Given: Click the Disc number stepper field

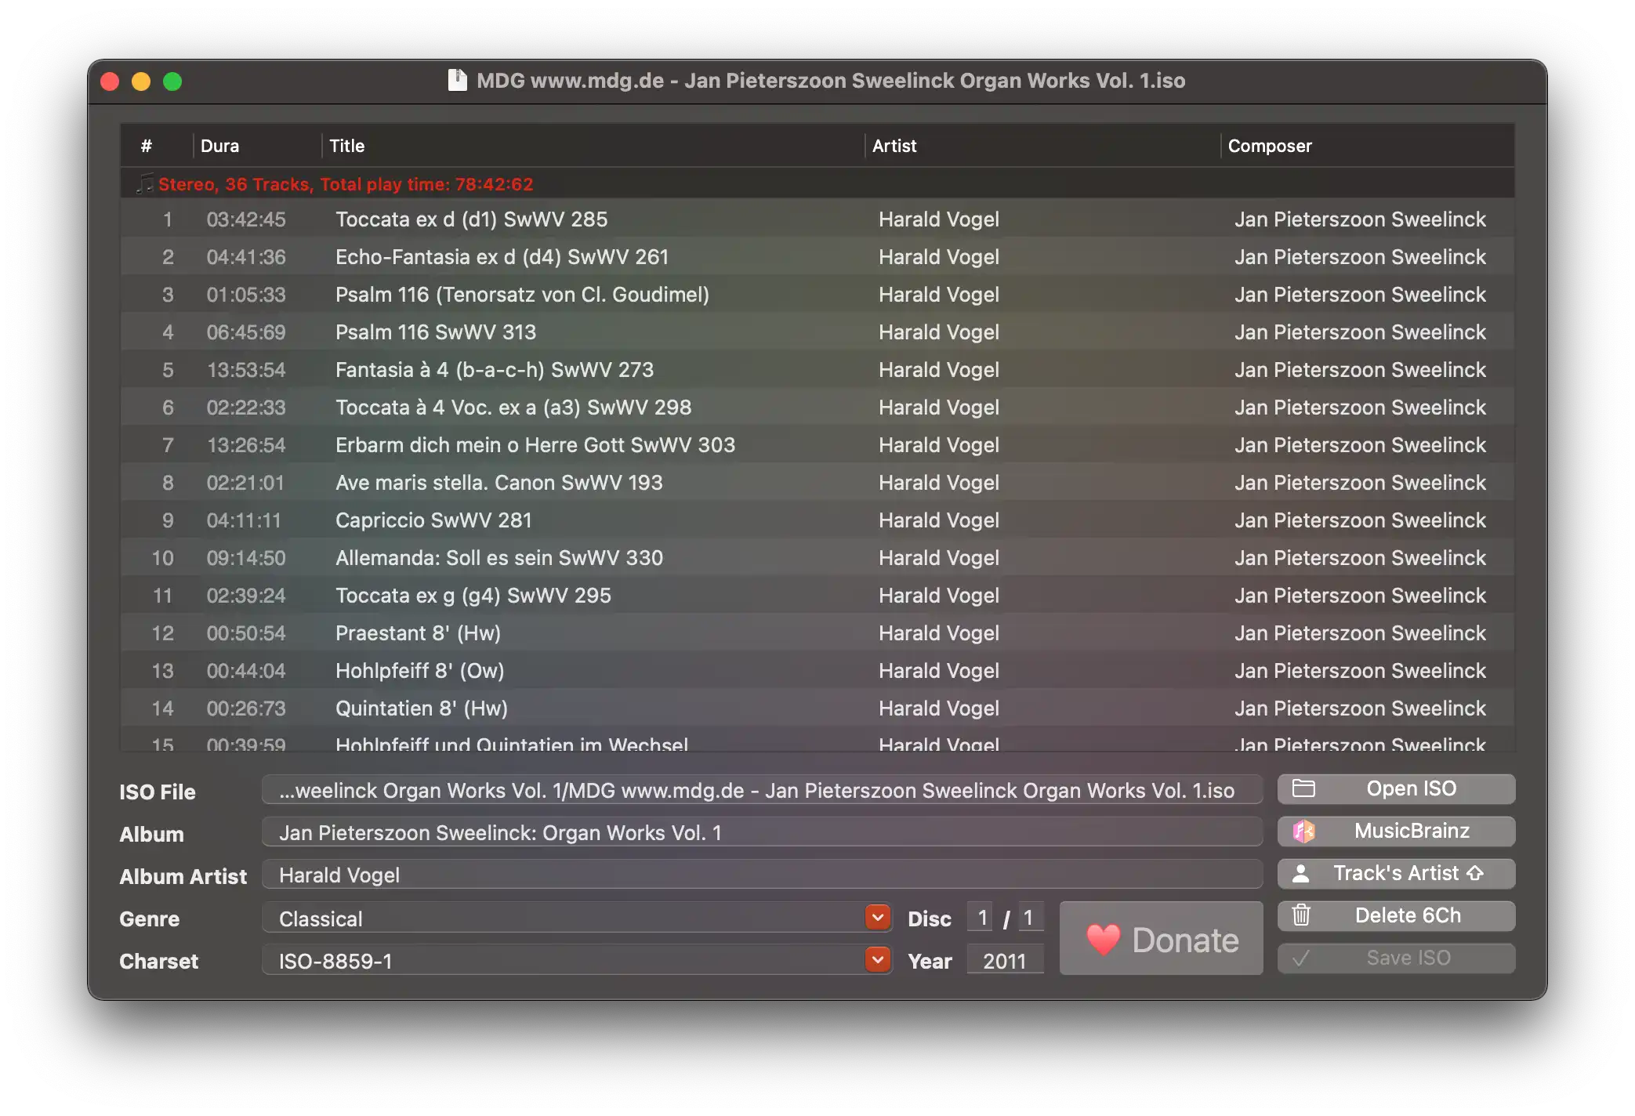Looking at the screenshot, I should point(983,917).
